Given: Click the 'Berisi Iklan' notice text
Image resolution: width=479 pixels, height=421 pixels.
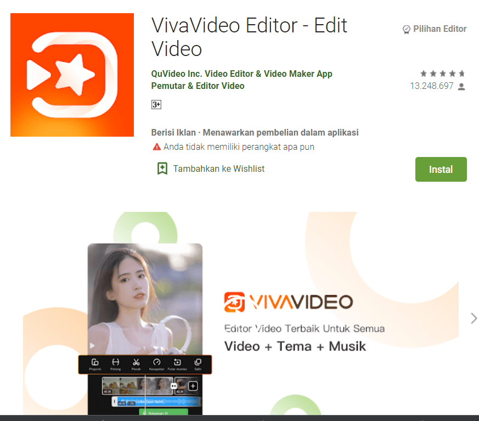Looking at the screenshot, I should [x=173, y=133].
